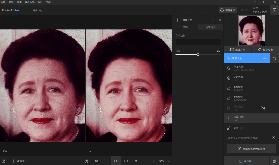Toggle the eye preview icon in bottom toolbar

click(x=97, y=161)
